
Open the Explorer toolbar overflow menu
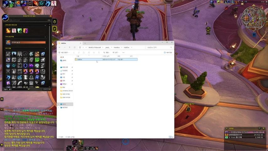click(123, 53)
